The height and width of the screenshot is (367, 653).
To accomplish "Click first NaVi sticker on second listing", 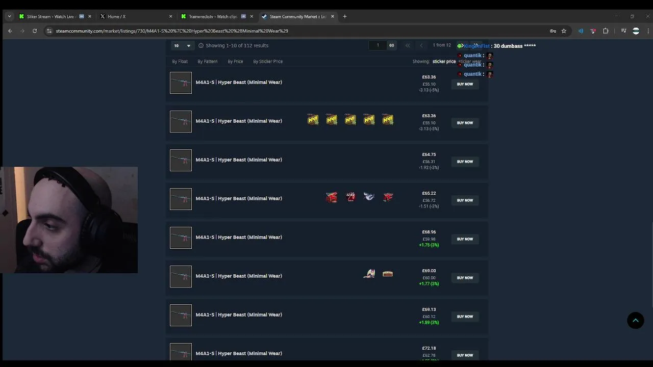I will point(313,120).
